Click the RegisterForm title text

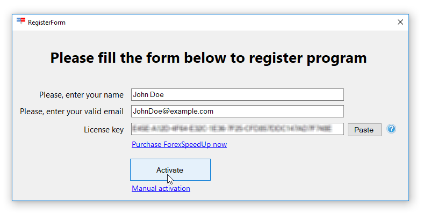click(47, 23)
